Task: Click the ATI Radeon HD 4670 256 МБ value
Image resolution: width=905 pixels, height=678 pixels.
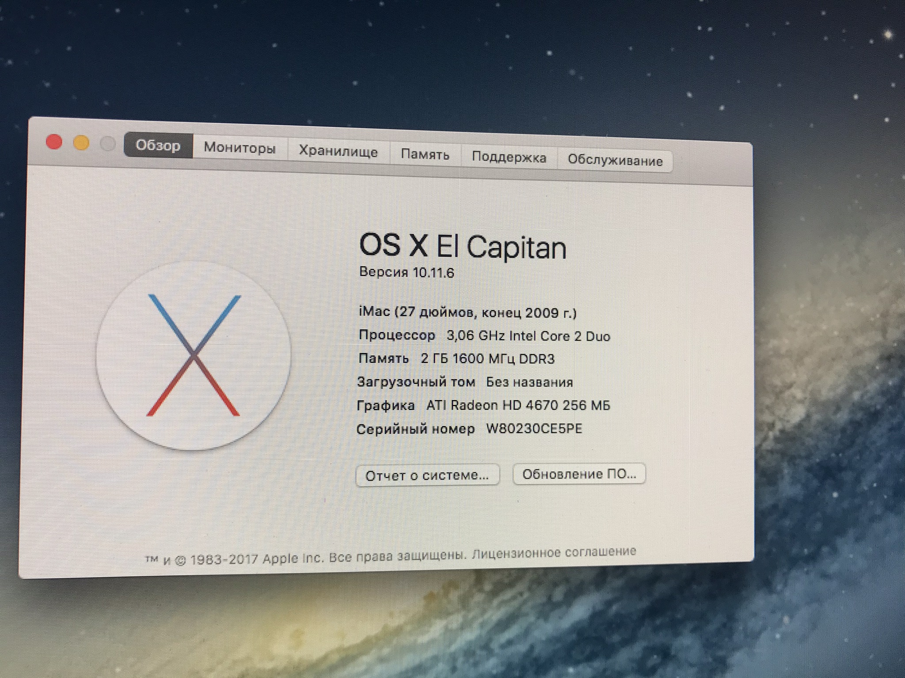Action: (518, 405)
